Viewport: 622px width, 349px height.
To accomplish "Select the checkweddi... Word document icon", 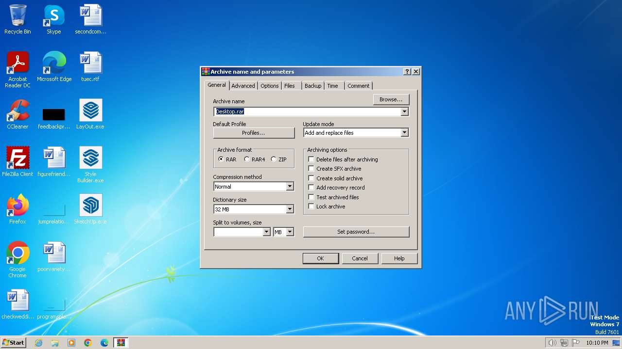I will [17, 304].
